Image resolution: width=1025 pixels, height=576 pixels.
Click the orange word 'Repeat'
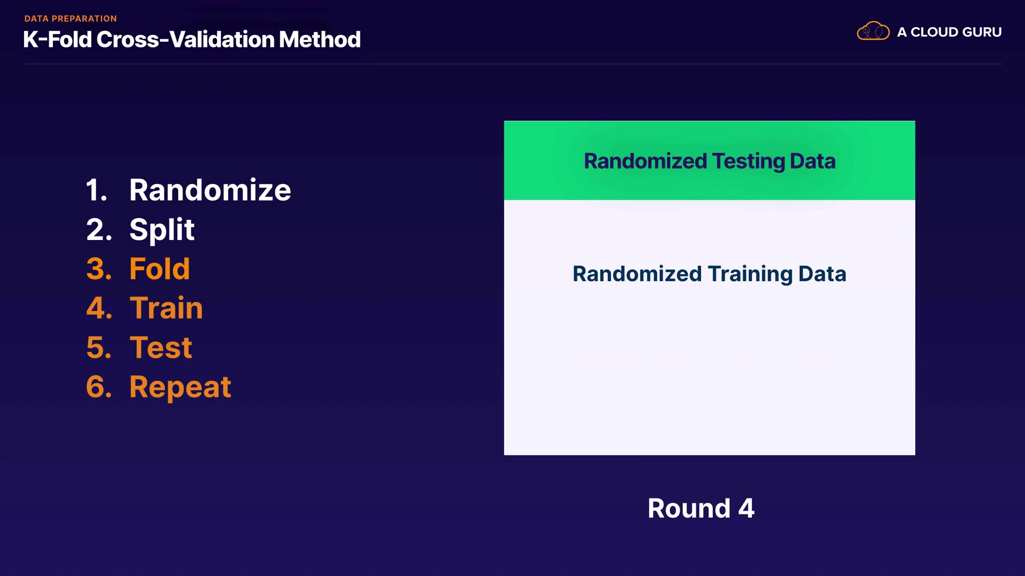coord(180,387)
